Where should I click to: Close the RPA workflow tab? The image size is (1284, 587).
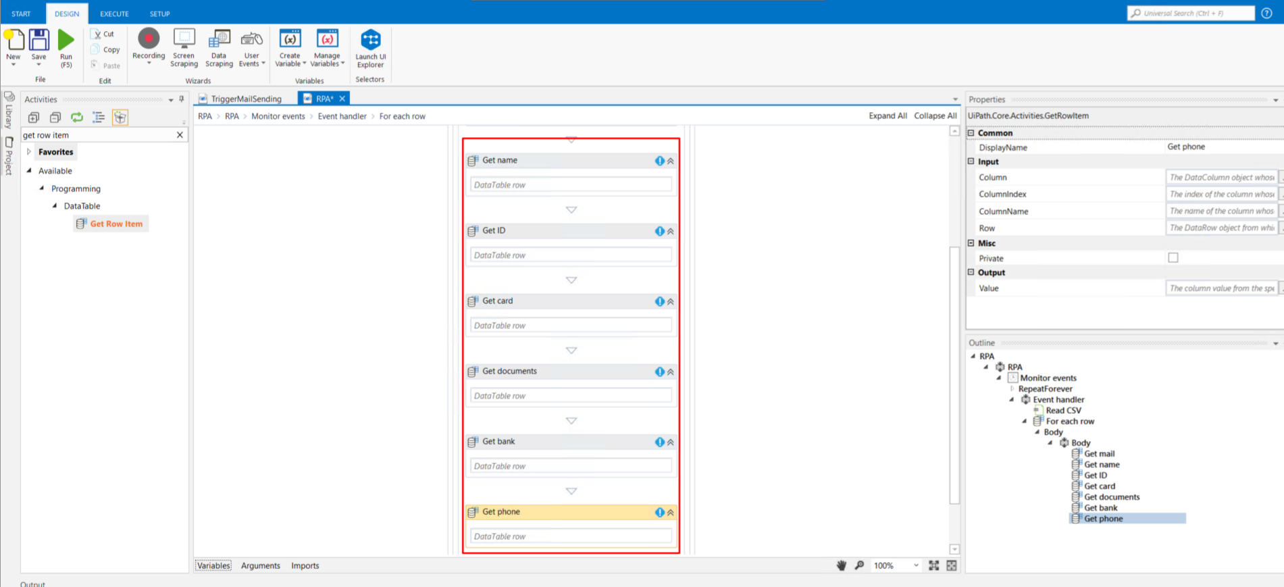coord(342,99)
